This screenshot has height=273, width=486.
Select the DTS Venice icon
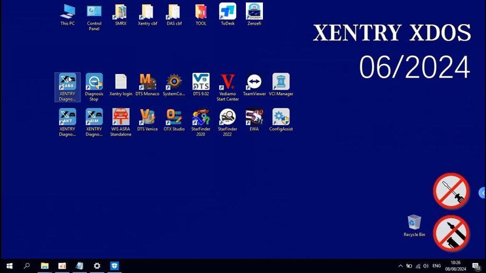click(147, 120)
